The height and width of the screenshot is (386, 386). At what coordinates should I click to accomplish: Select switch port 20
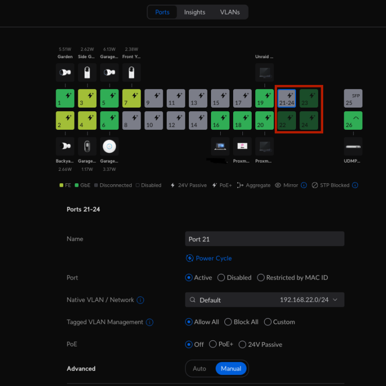pos(265,120)
